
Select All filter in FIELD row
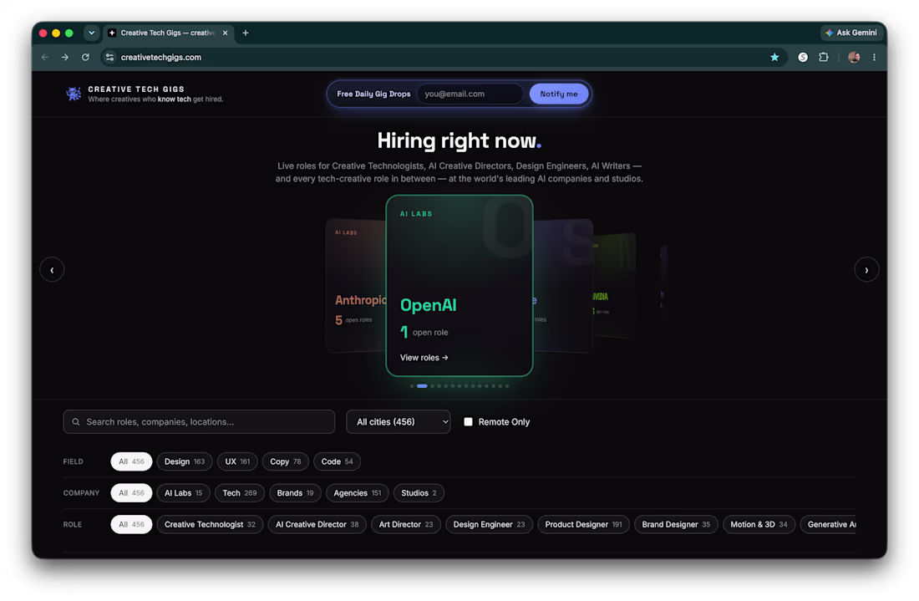click(131, 461)
